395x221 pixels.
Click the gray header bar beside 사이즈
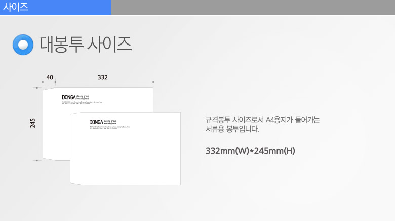click(x=253, y=7)
